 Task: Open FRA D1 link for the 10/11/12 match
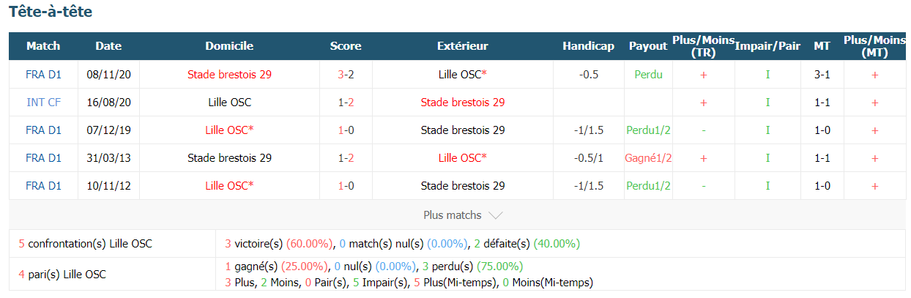click(43, 186)
